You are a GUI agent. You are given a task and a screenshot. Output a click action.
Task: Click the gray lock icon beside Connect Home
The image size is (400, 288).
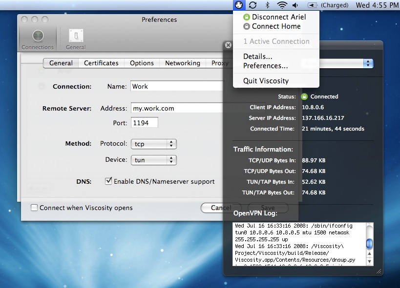[x=247, y=26]
